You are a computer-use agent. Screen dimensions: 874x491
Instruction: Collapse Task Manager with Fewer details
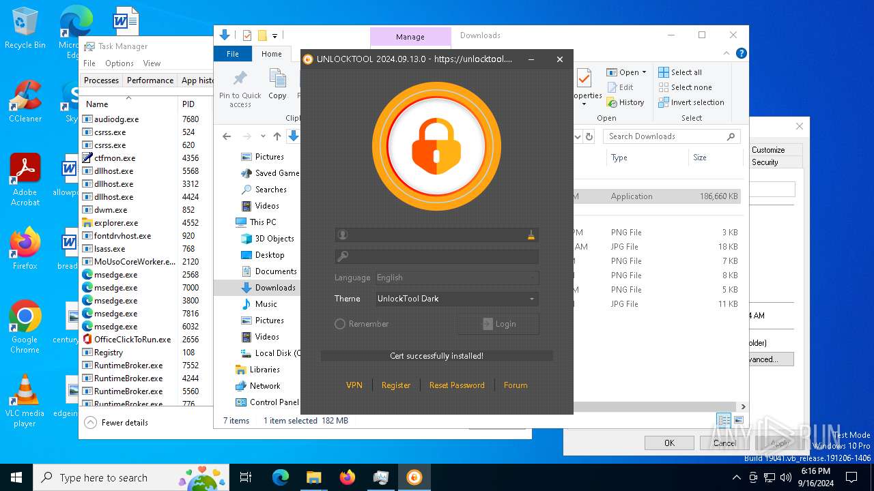[116, 423]
